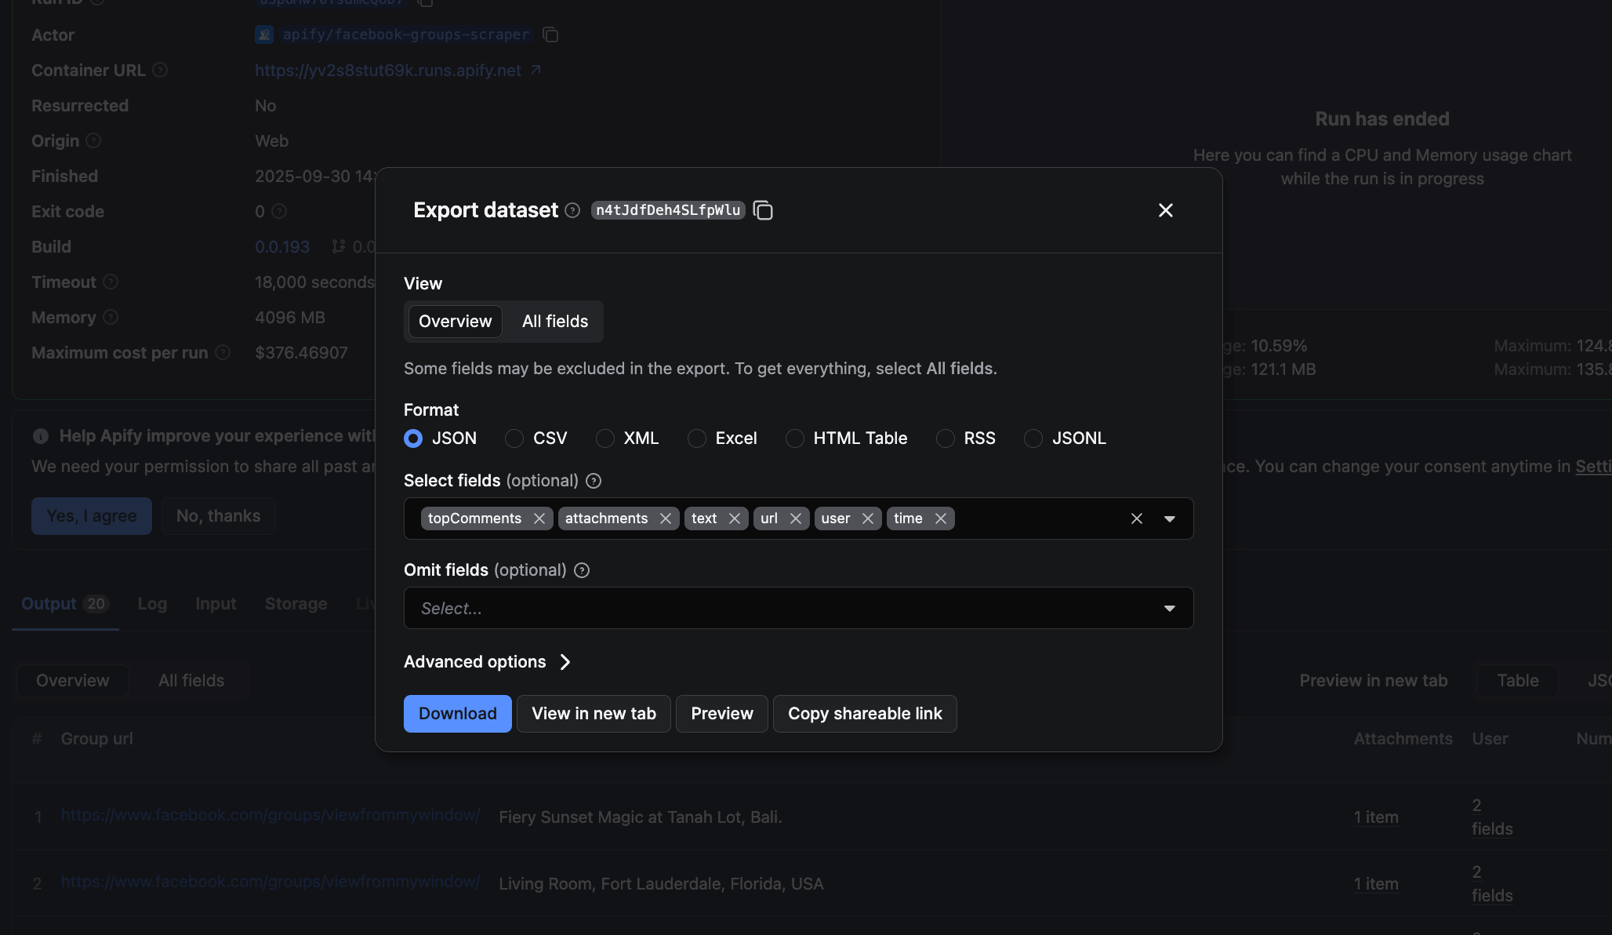Switch format to JSONL
This screenshot has width=1612, height=935.
pyautogui.click(x=1033, y=438)
